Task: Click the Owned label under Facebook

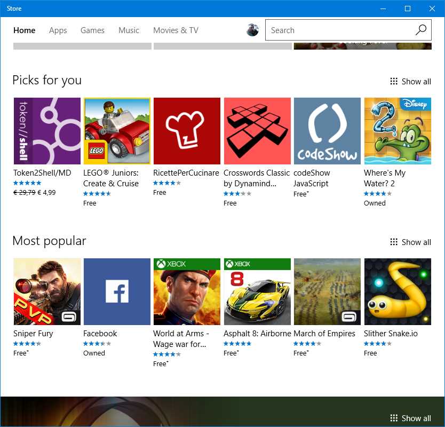Action: coord(94,353)
